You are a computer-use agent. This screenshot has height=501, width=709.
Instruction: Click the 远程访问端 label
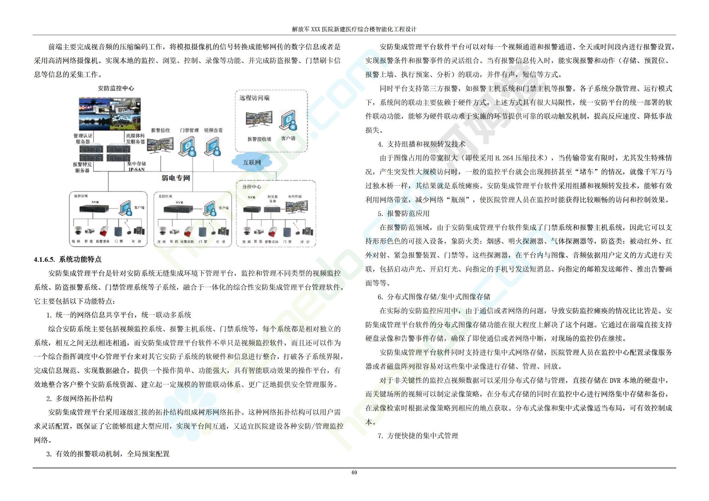(x=254, y=98)
